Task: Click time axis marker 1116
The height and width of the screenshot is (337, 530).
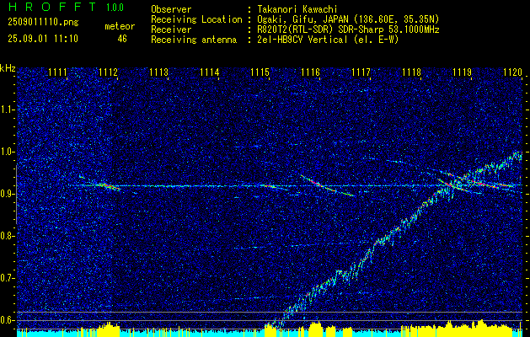Action: pos(310,72)
